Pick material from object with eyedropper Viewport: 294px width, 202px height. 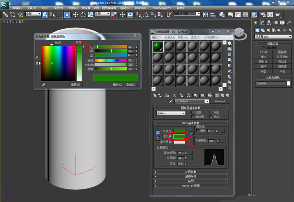click(171, 101)
